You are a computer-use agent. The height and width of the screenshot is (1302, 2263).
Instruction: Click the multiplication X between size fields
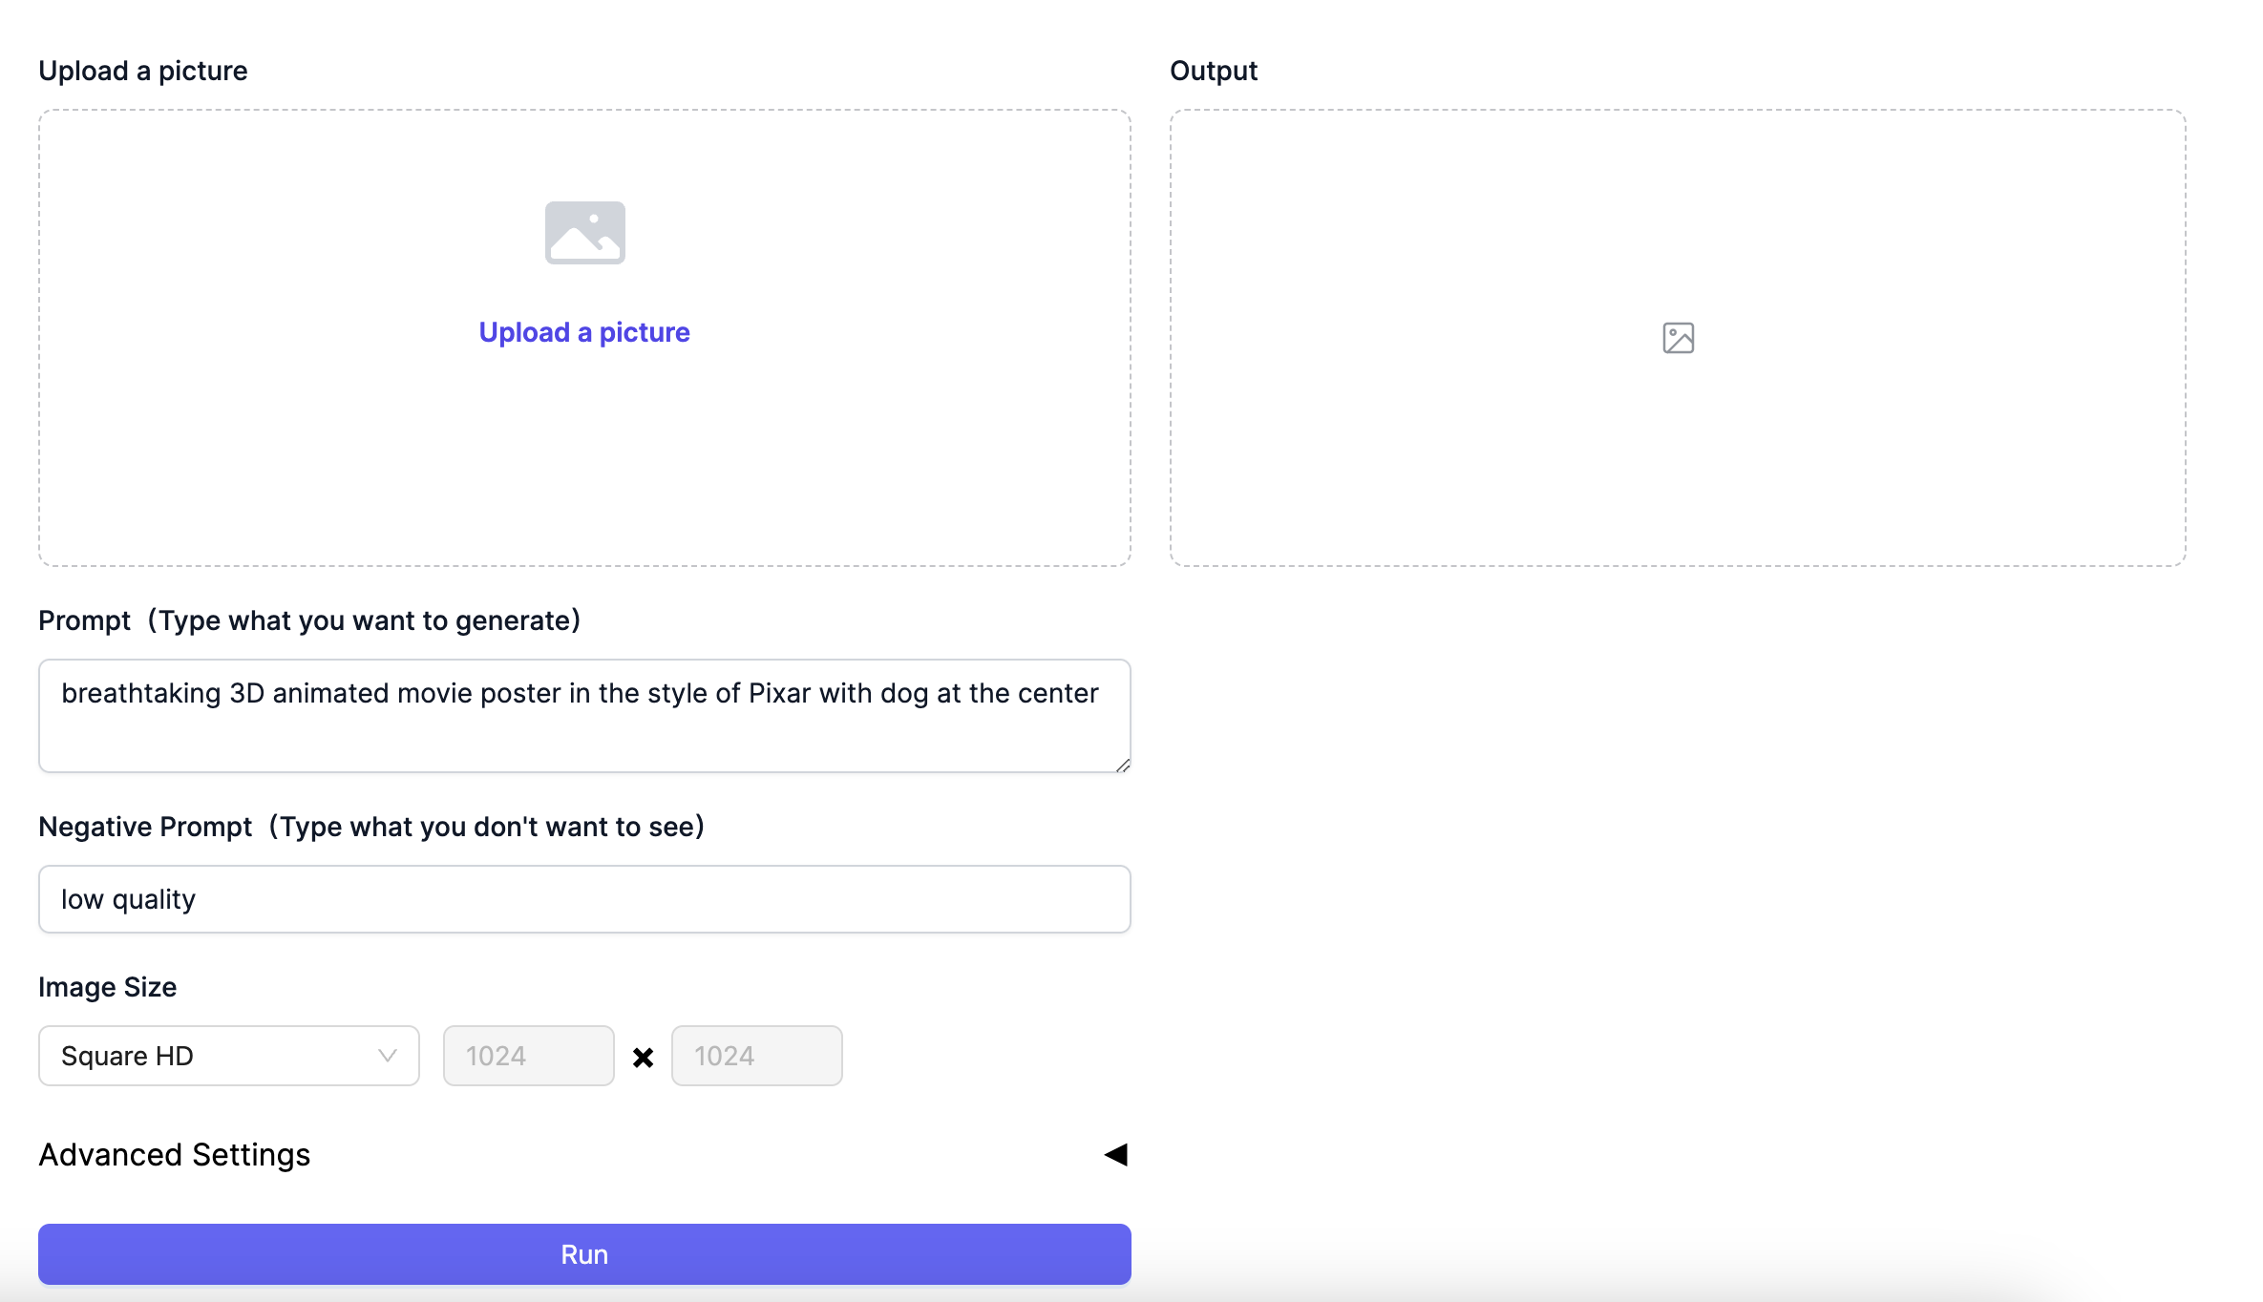tap(643, 1058)
